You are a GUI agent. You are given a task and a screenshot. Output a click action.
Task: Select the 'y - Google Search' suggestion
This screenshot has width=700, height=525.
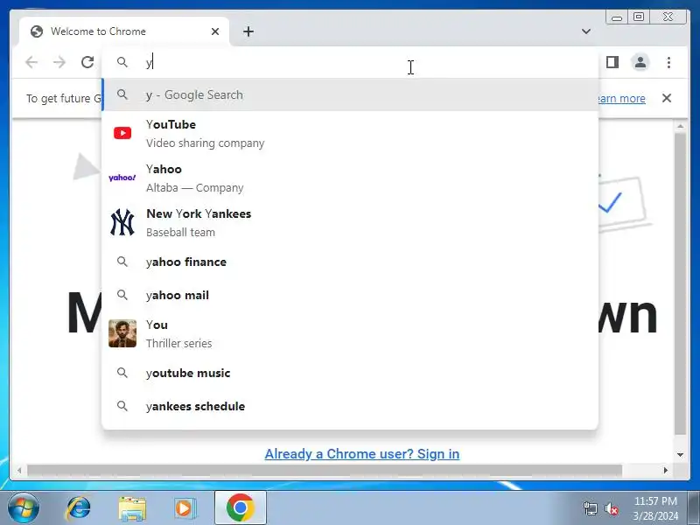(x=350, y=94)
